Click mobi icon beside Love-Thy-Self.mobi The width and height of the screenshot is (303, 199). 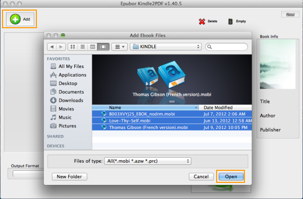104,120
